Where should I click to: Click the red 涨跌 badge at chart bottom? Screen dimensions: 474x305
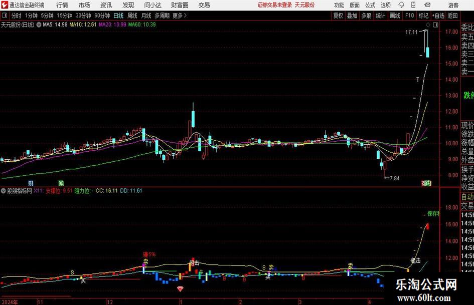click(426, 183)
